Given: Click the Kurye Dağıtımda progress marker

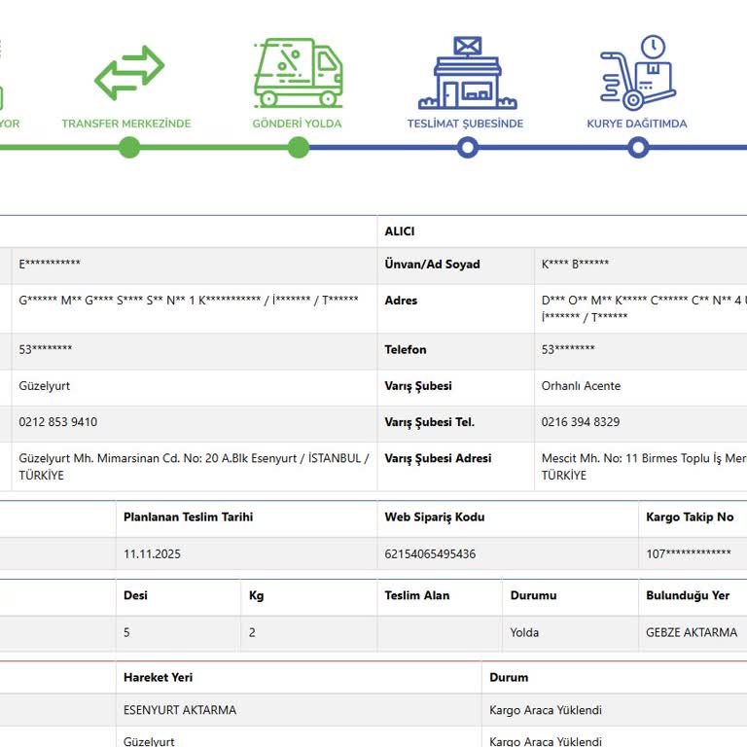Looking at the screenshot, I should point(638,147).
